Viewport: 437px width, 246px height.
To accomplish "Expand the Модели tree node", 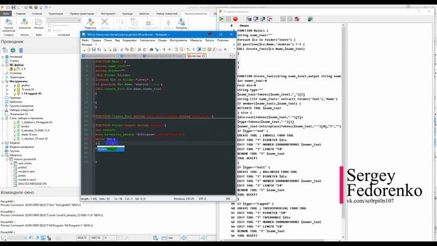I will 3,143.
